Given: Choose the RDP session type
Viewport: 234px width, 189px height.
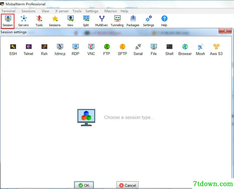Looking at the screenshot, I should 75,50.
